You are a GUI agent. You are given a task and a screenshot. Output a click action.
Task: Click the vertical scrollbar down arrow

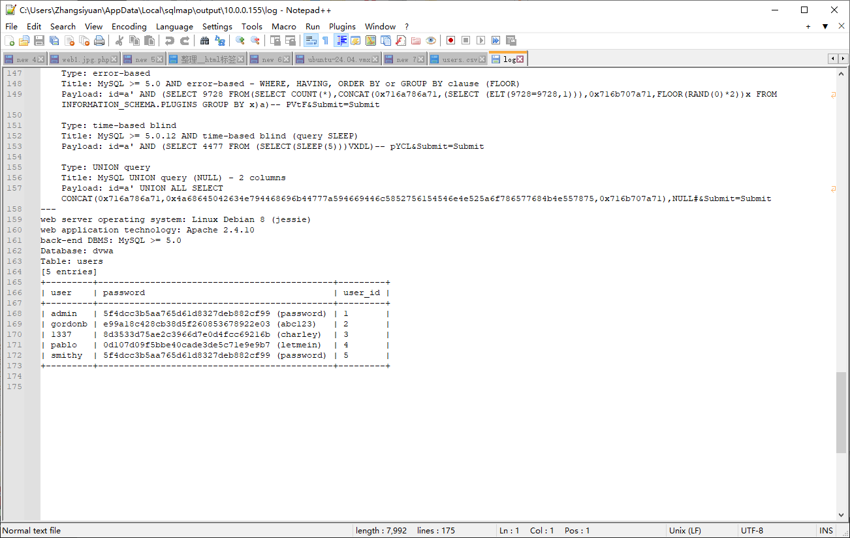(841, 515)
